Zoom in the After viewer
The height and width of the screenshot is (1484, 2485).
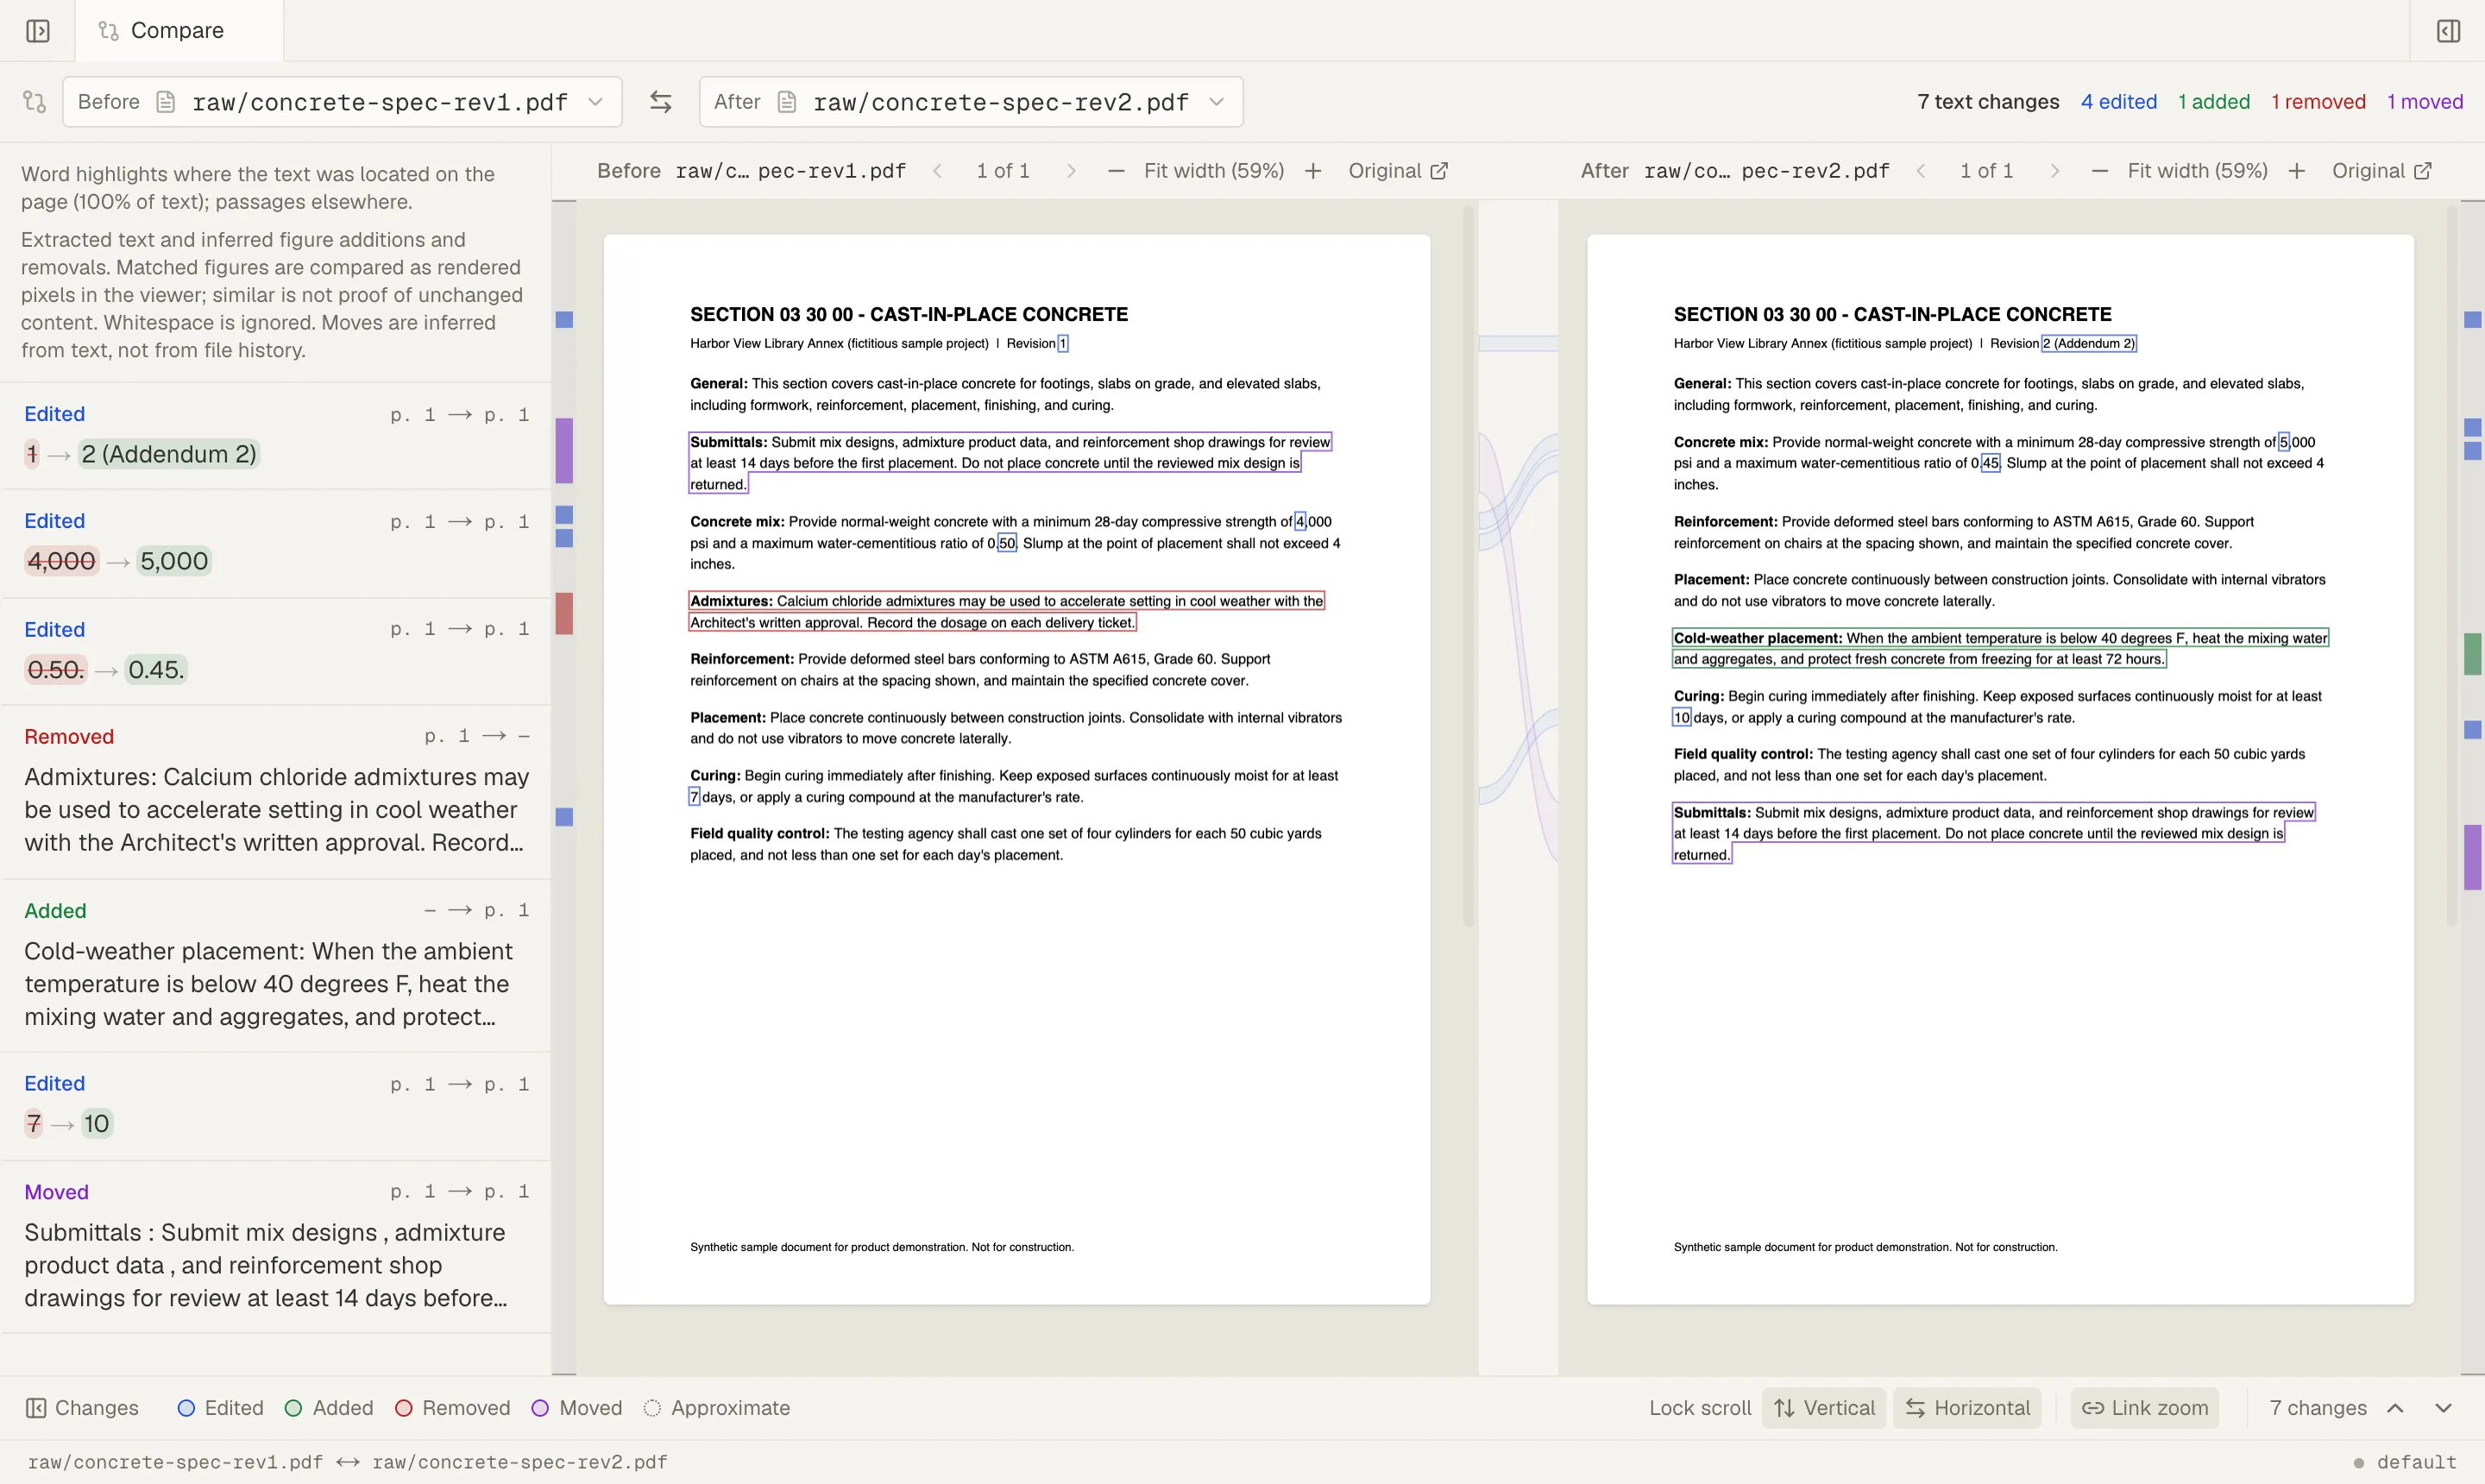2297,171
